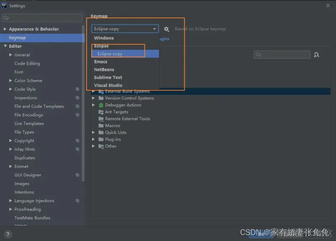
Task: Choose Eclipse copy in keymap list
Action: pos(125,54)
